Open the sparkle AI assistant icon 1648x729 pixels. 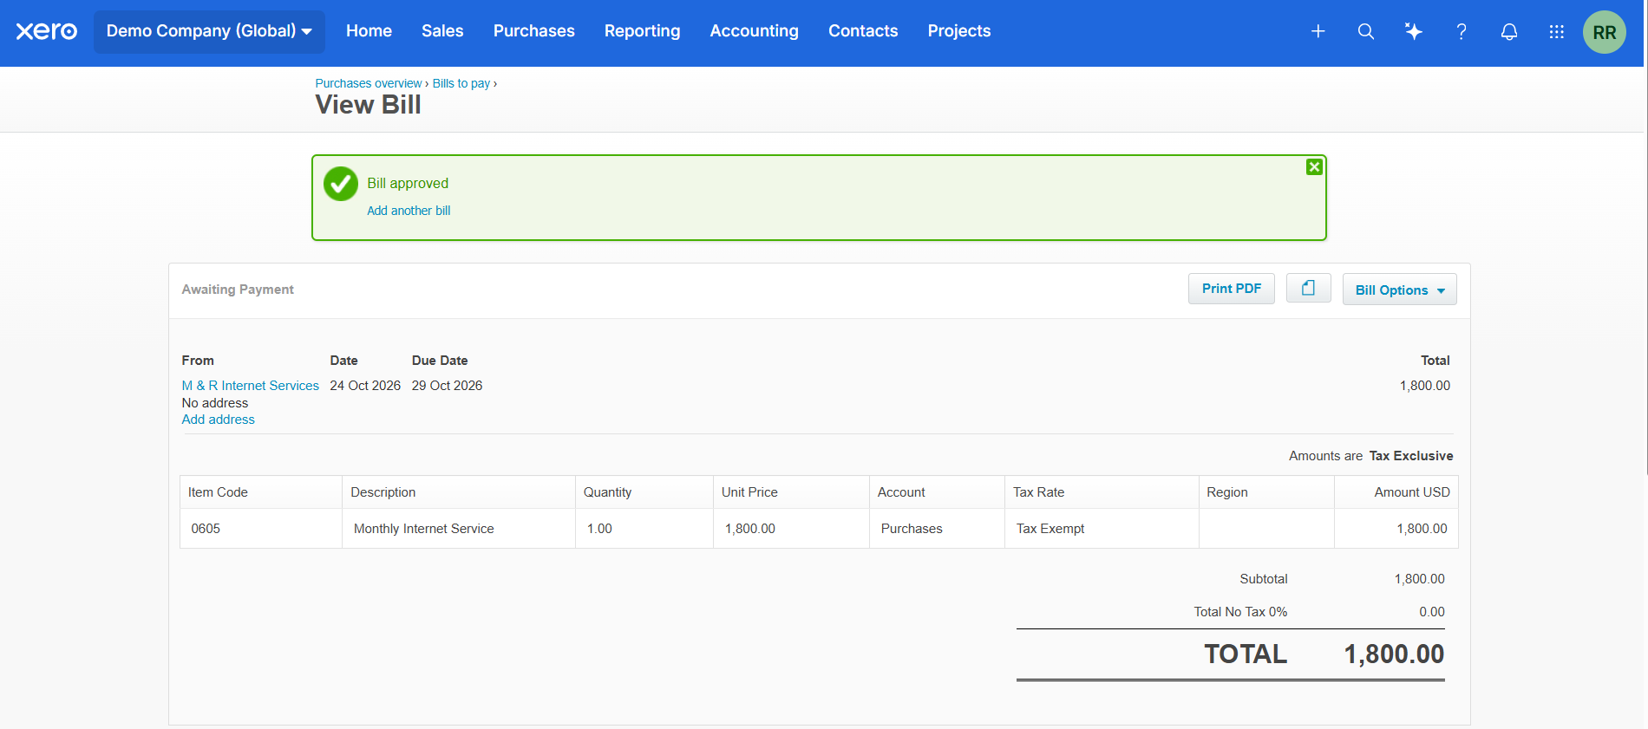pyautogui.click(x=1413, y=31)
